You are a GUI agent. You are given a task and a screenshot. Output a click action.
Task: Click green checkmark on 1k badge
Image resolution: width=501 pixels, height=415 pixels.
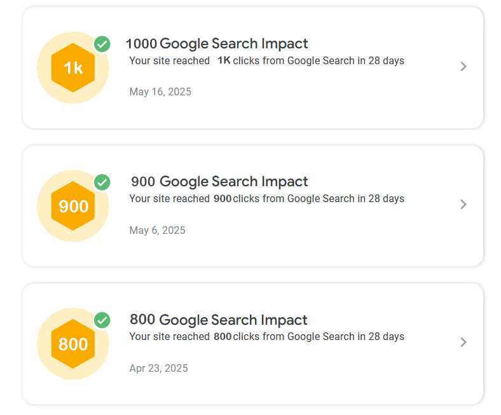102,44
